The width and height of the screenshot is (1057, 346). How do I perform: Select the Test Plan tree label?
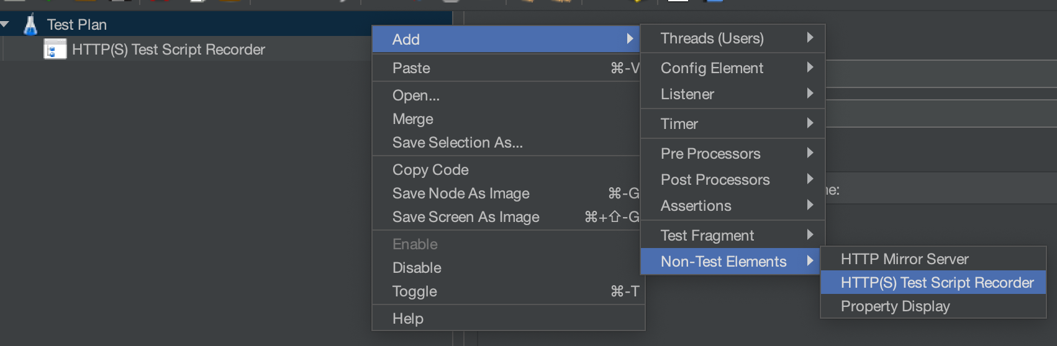[x=77, y=25]
